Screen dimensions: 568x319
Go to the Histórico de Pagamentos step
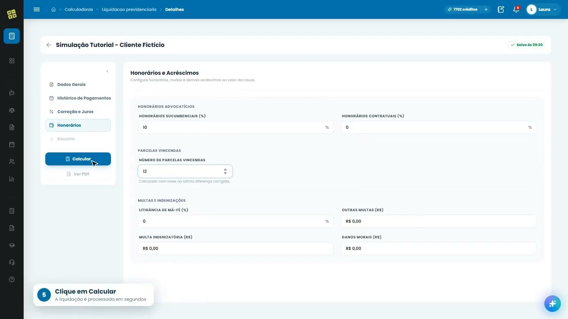point(78,98)
